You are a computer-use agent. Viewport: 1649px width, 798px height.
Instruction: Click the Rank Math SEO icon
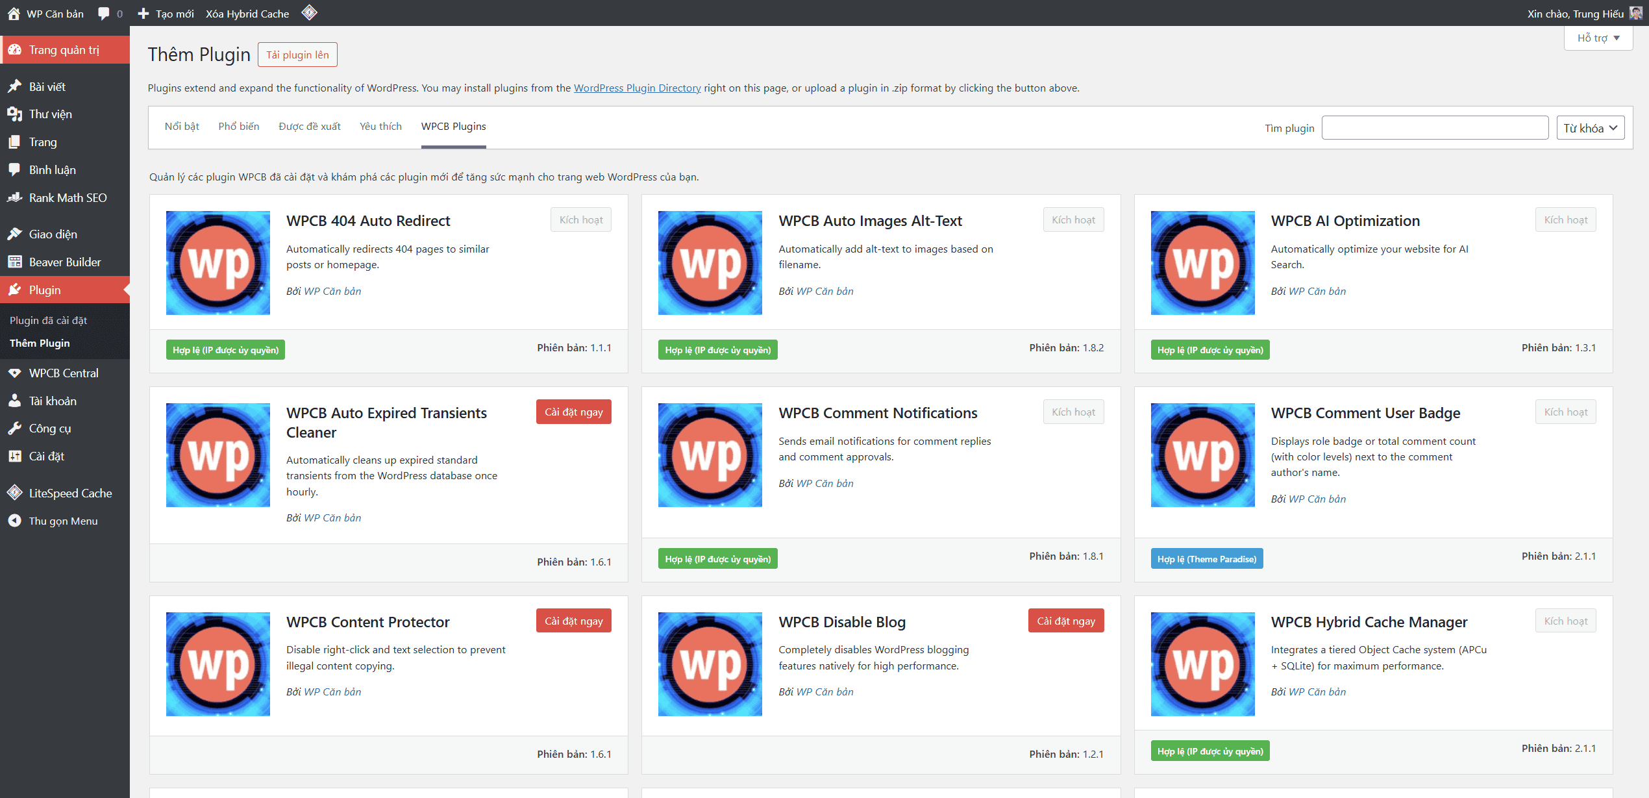coord(15,197)
